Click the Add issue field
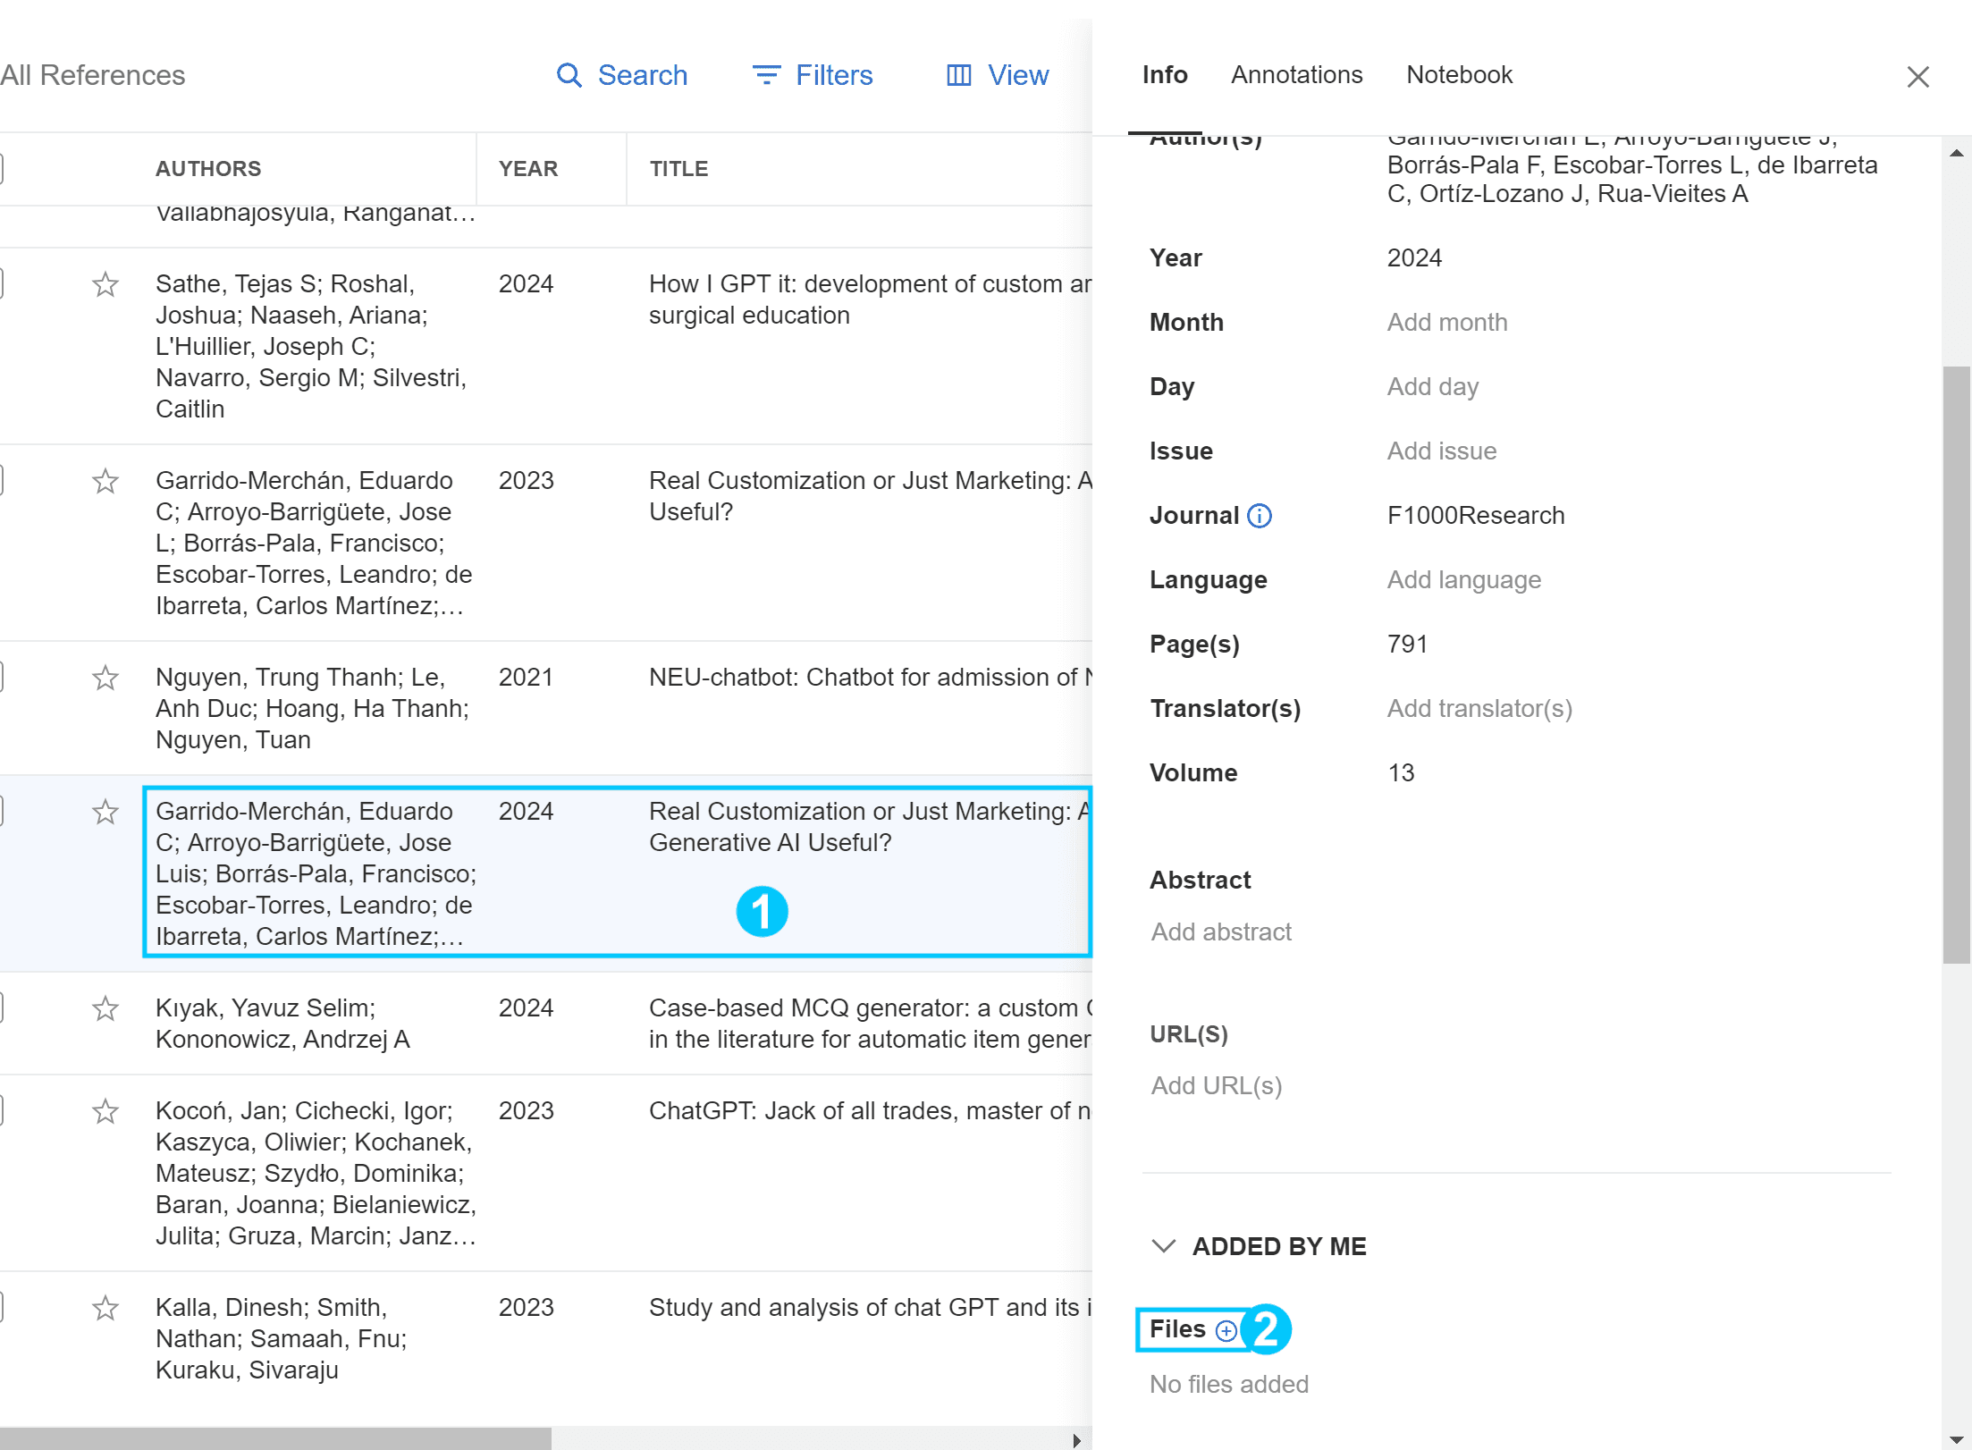Screen dimensions: 1972x1450 1442,451
